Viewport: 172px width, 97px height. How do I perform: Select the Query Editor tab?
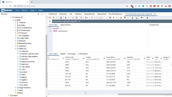coord(53,25)
